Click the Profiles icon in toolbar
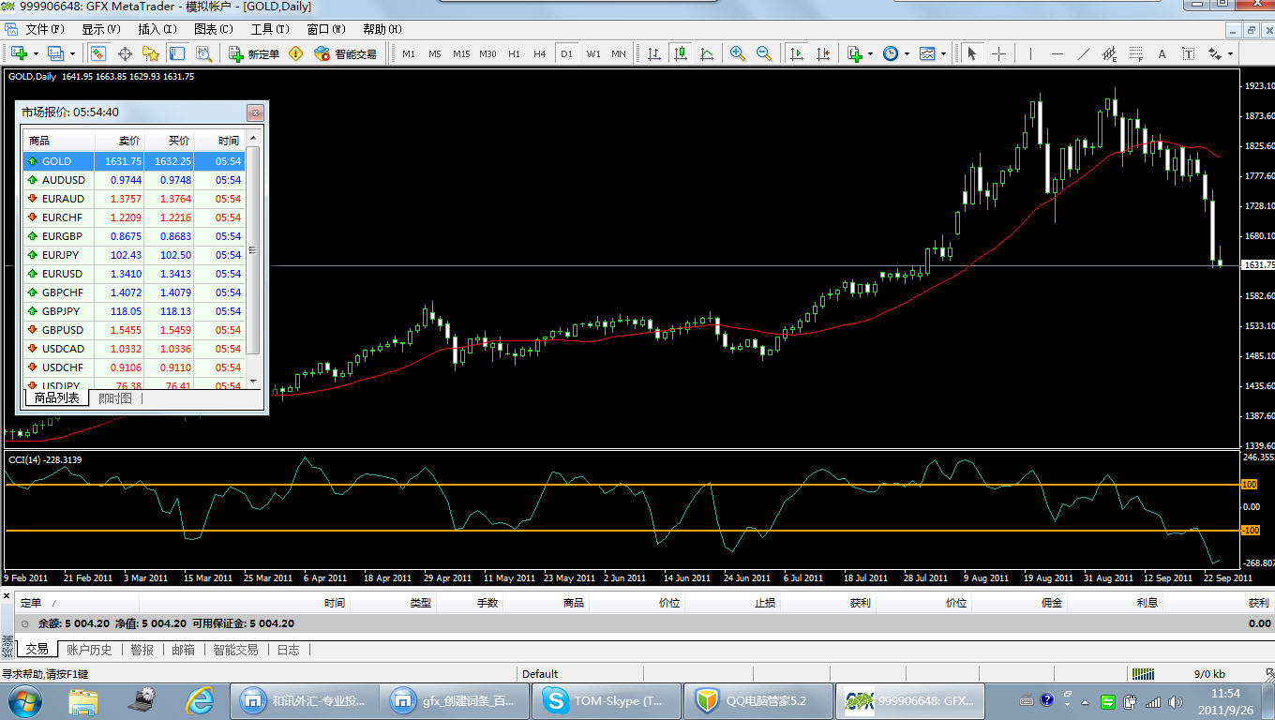 [x=55, y=53]
